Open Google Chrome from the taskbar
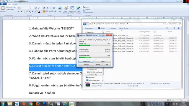This screenshot has width=189, height=106. point(31,104)
